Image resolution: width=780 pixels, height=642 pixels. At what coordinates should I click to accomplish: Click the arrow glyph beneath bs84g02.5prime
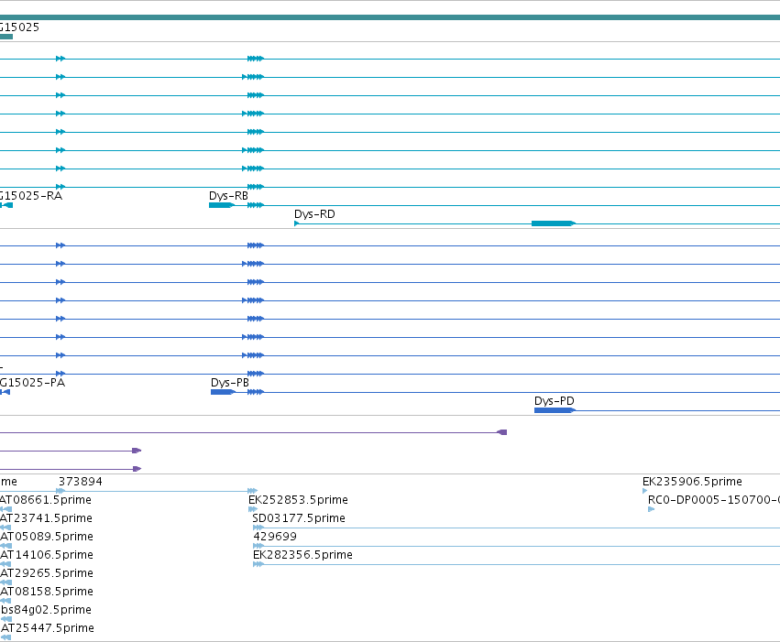[x=6, y=619]
